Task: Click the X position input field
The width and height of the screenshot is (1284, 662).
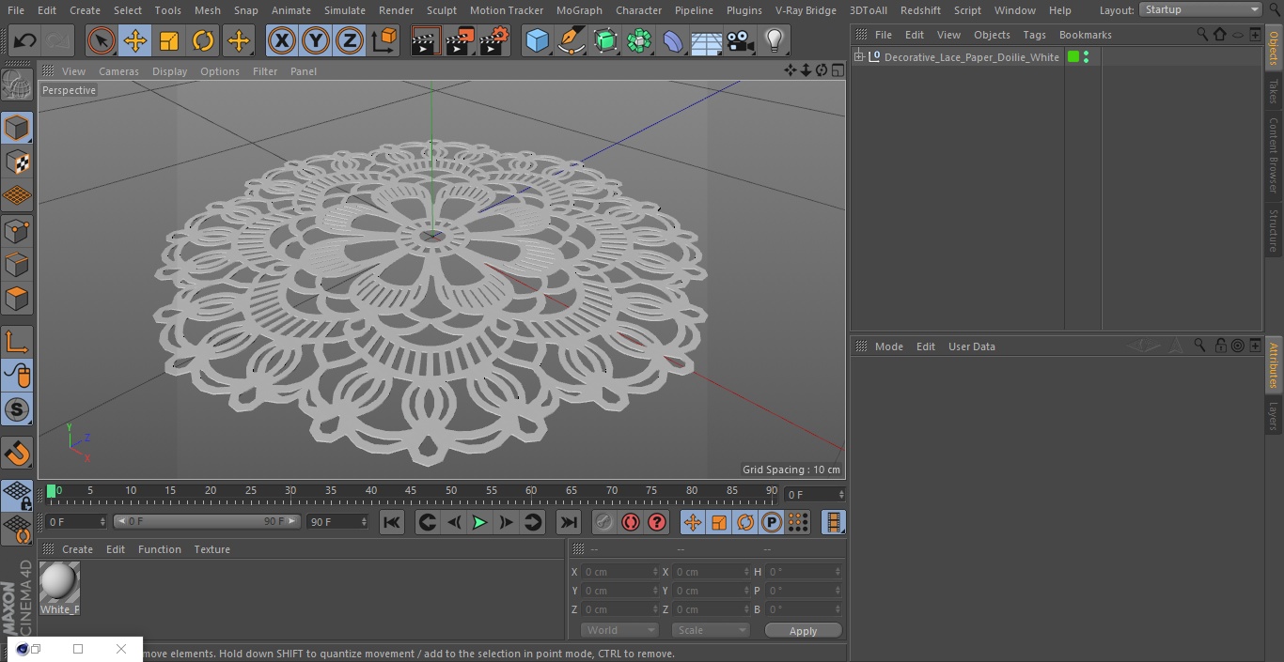Action: (x=620, y=572)
